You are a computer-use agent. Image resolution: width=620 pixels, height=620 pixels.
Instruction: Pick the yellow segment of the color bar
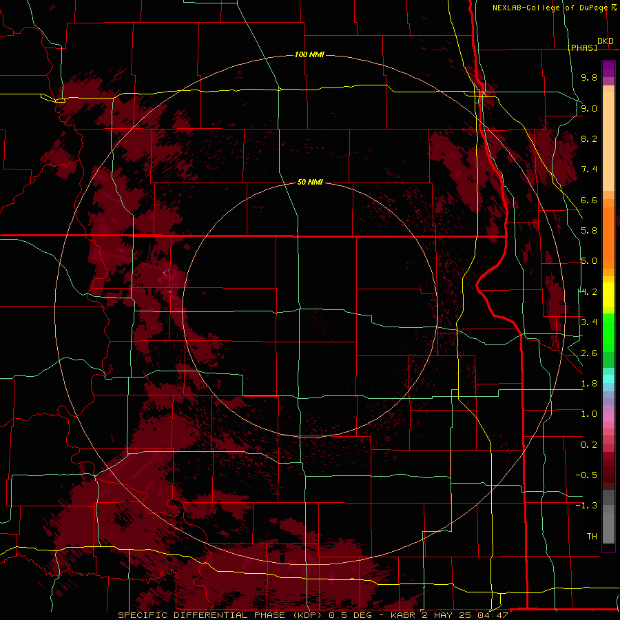pyautogui.click(x=608, y=295)
